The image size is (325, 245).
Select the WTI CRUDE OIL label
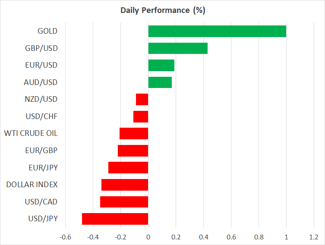(31, 134)
